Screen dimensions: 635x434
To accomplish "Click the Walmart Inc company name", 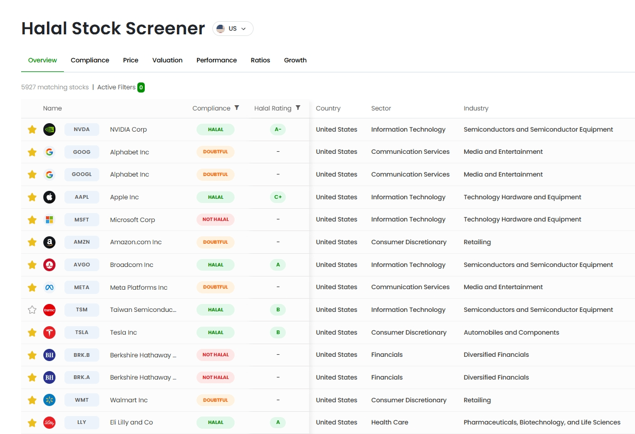I will [129, 400].
